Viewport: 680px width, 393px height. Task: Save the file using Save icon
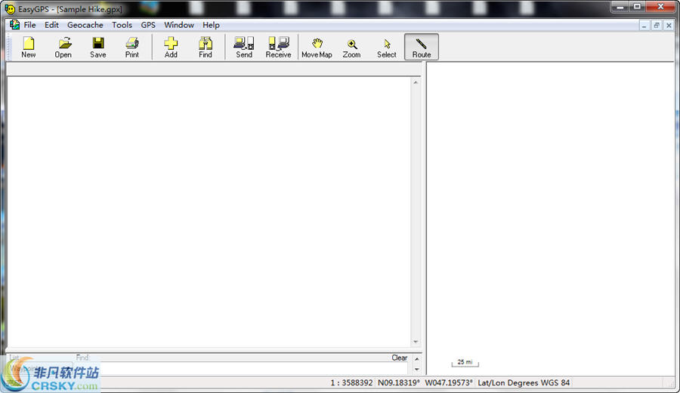pos(98,48)
